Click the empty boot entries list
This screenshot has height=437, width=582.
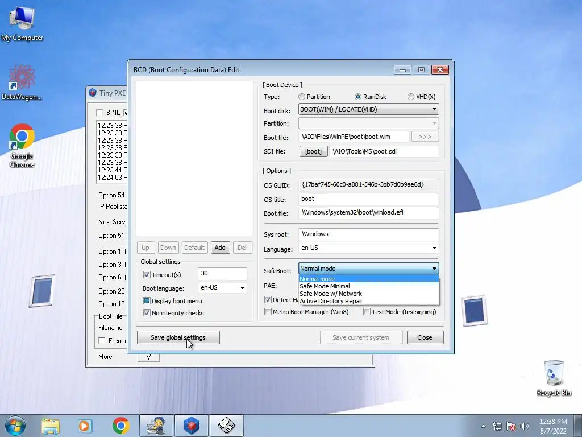[194, 159]
